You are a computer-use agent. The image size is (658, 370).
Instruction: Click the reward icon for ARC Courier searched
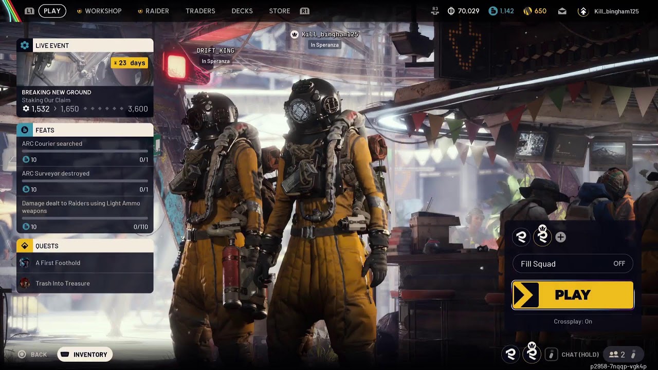26,160
